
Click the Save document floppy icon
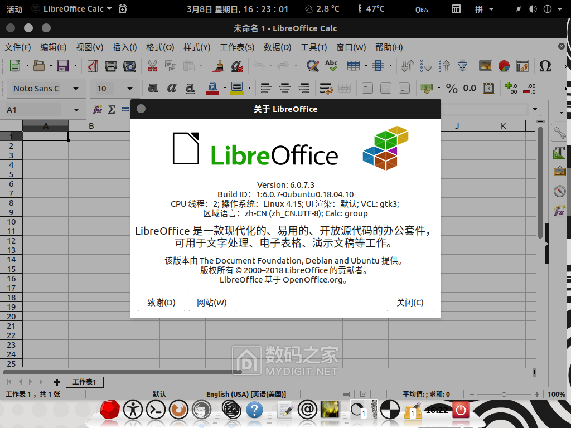click(62, 66)
